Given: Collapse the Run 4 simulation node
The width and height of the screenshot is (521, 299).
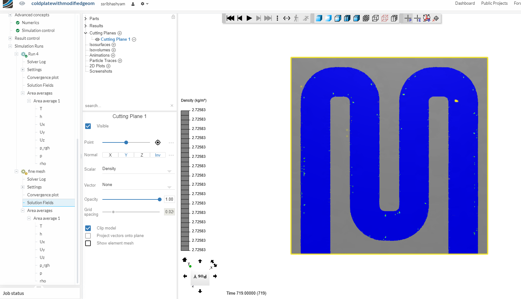Looking at the screenshot, I should click(x=16, y=54).
